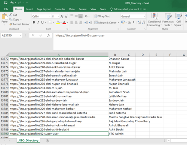Click Select All corner triangle
Screen dimensions: 187x145
click(7, 55)
